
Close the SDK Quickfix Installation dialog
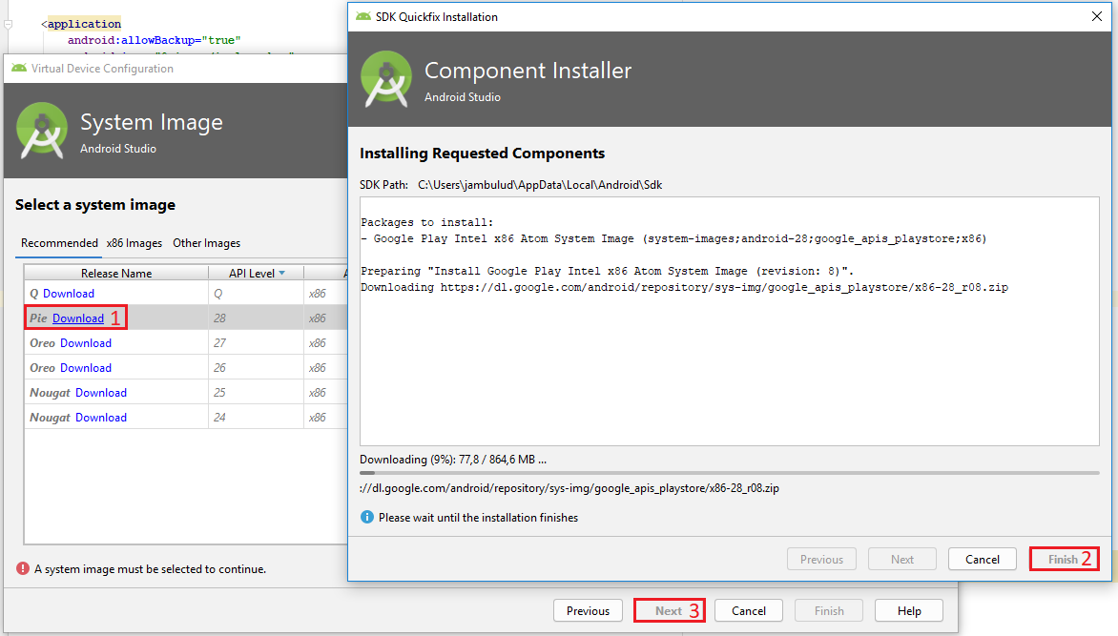pos(1096,16)
